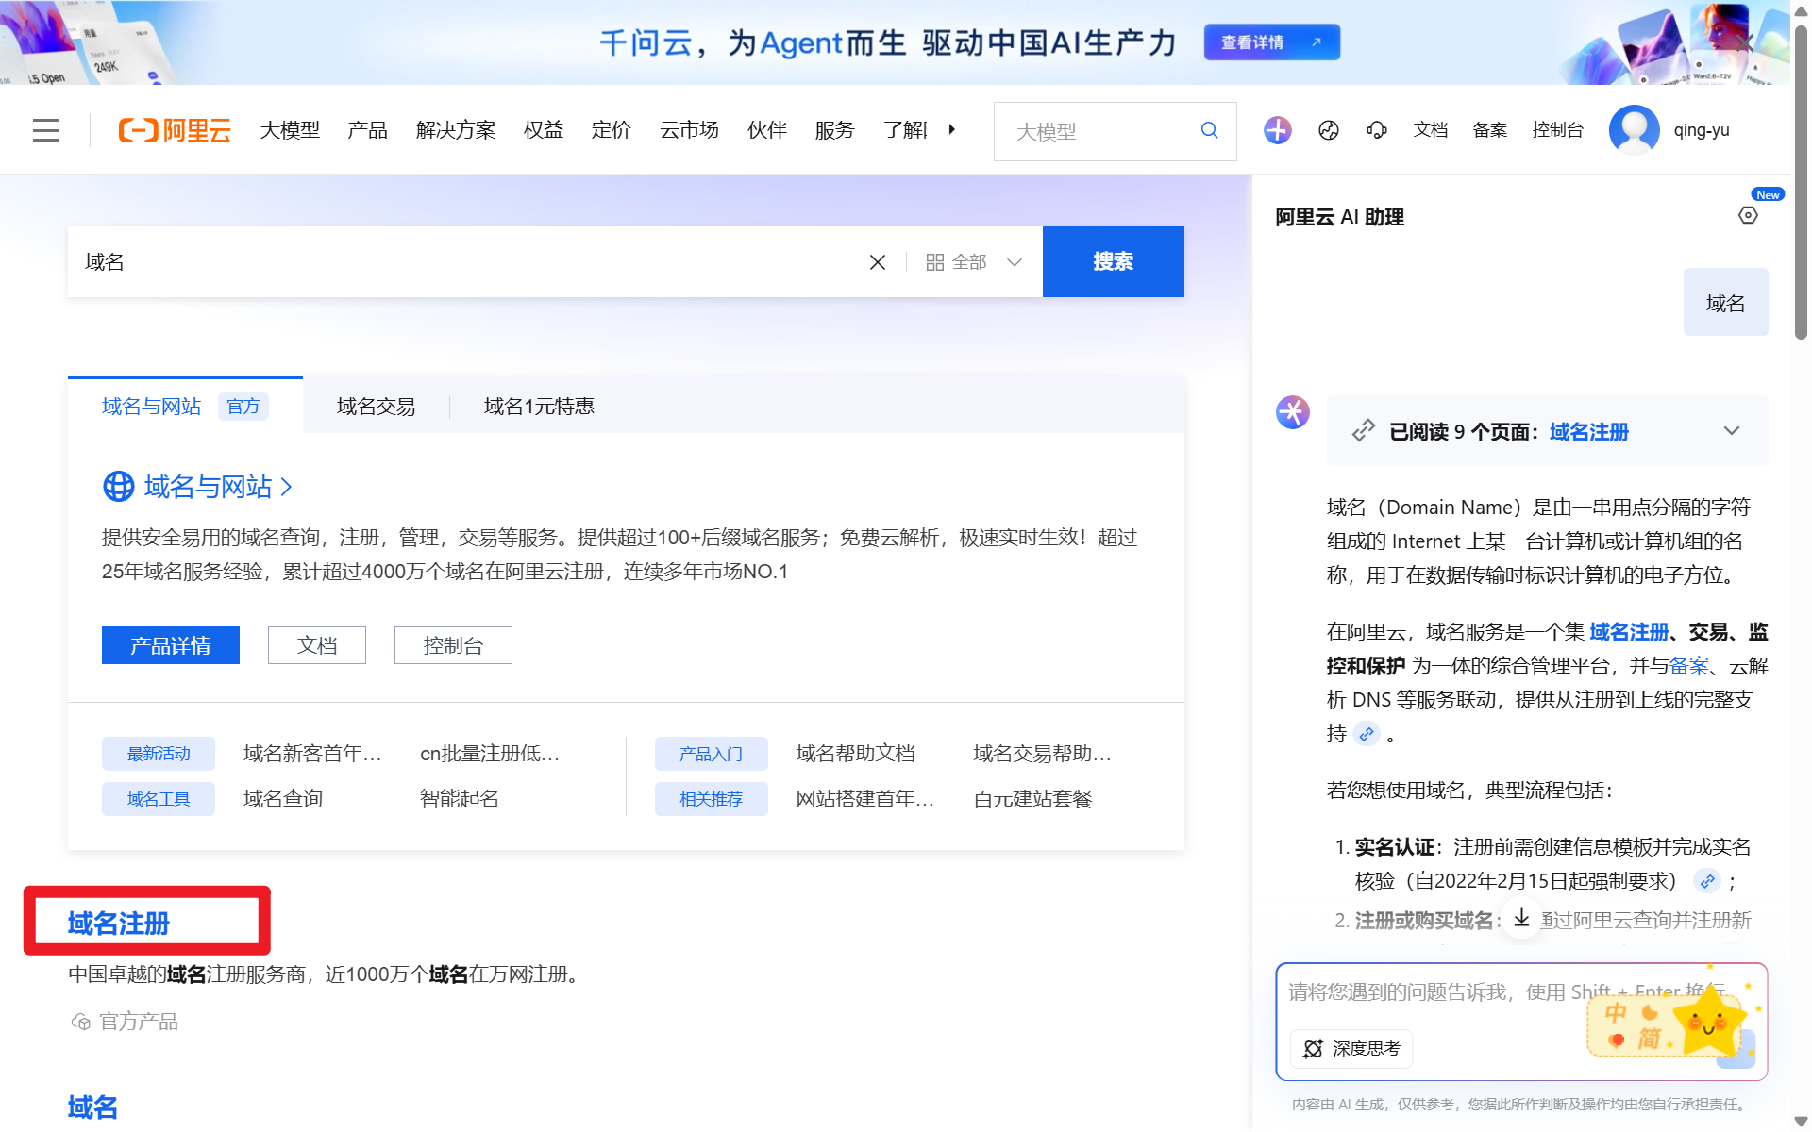Click the 域名 user message bubble
The width and height of the screenshot is (1812, 1132).
coord(1725,303)
